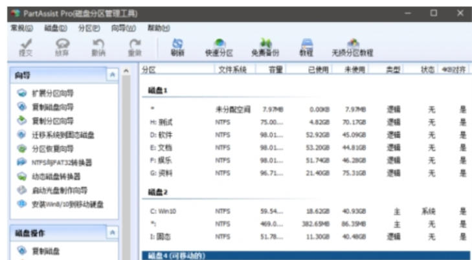Viewport: 472px width, 260px height.
Task: Click the 复制分区向导 icon
Action: tap(21, 120)
